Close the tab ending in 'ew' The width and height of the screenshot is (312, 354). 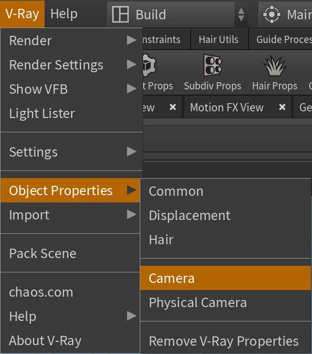[x=173, y=107]
